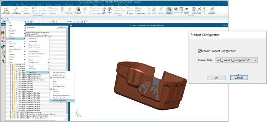Click OK in Product Configurator dialog
Viewport: 267px width, 122px height.
pyautogui.click(x=217, y=78)
